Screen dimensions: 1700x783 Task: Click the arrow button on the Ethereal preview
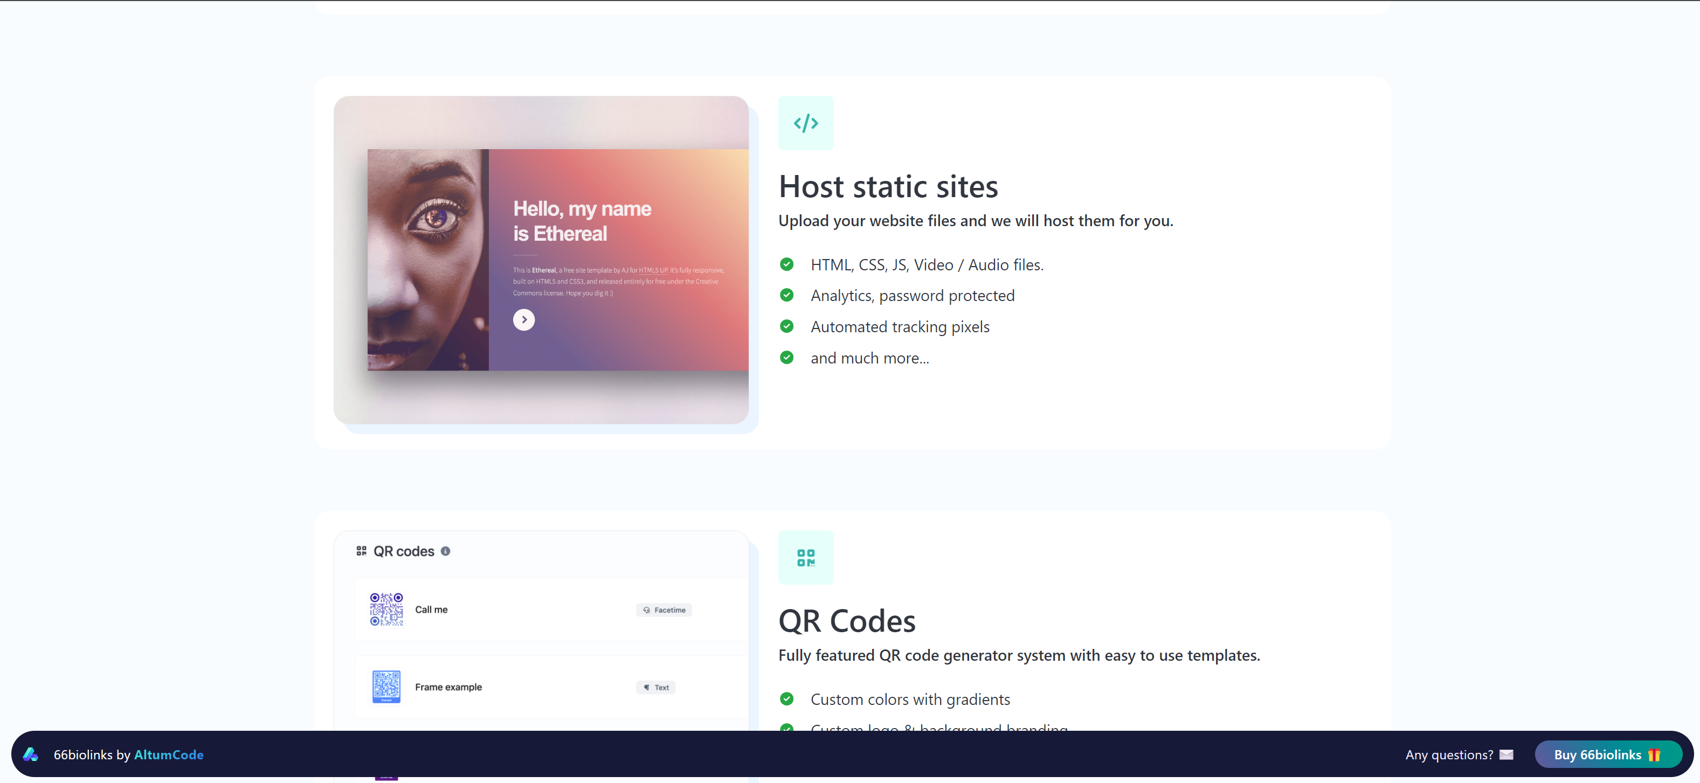pyautogui.click(x=523, y=319)
